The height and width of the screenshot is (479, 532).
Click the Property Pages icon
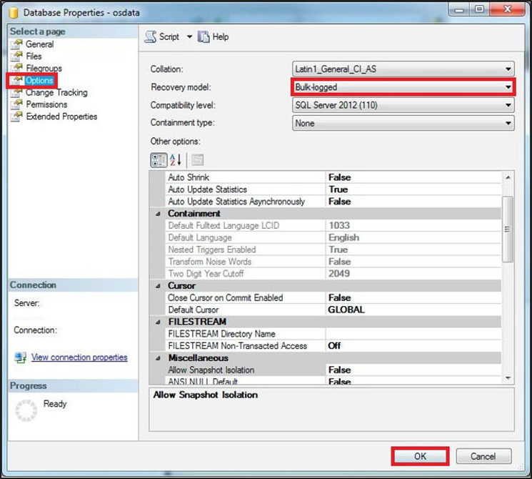pos(198,160)
